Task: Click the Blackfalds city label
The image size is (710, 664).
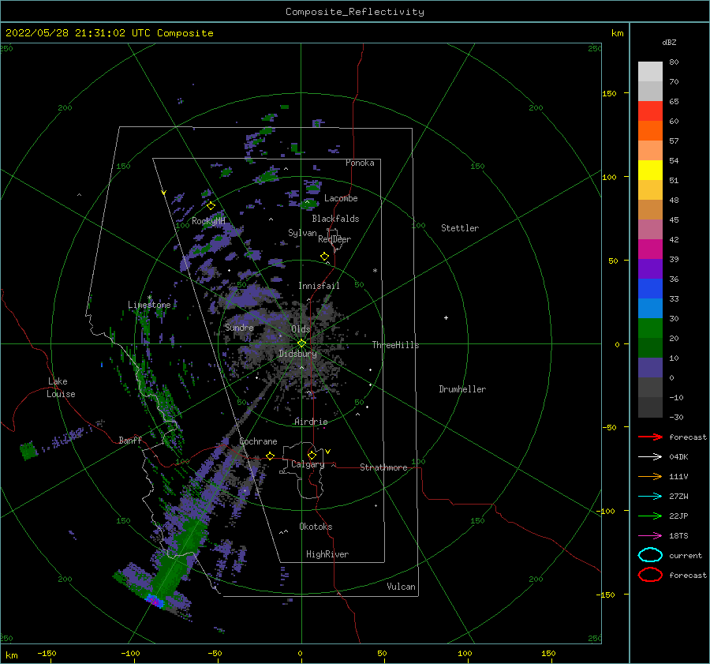Action: click(x=335, y=219)
